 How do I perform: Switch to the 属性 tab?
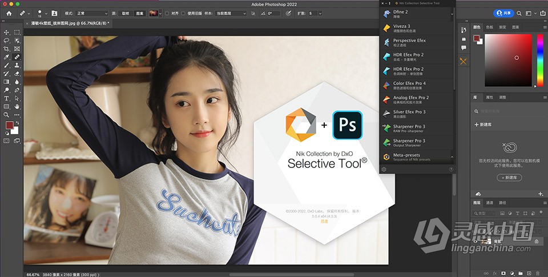(x=489, y=97)
